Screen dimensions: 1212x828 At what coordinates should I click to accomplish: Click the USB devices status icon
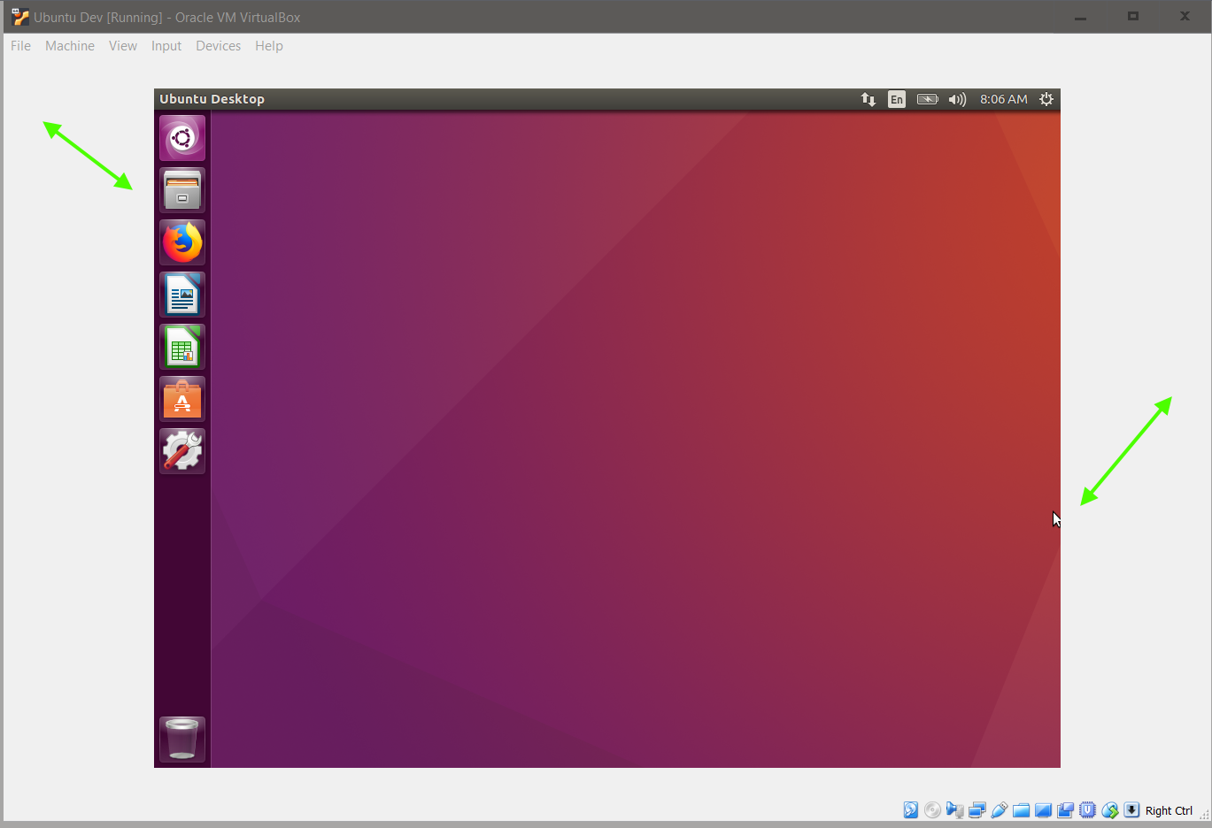[1000, 809]
